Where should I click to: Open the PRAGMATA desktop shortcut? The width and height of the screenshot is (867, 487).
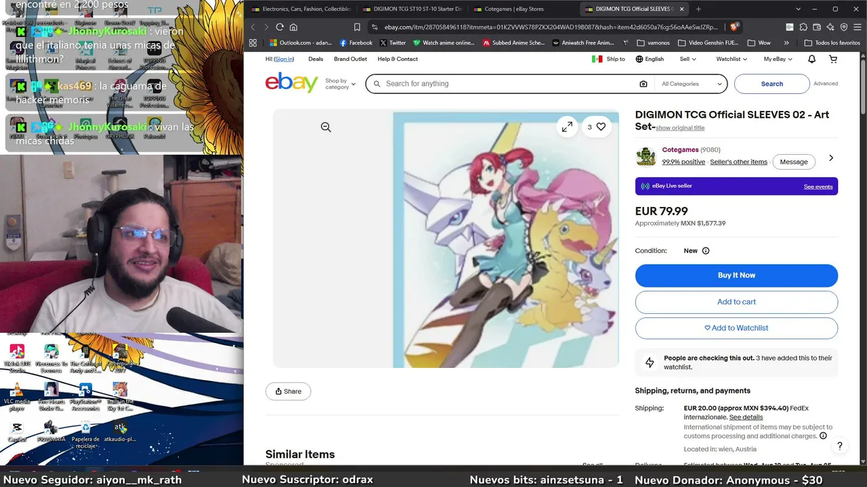[51, 432]
